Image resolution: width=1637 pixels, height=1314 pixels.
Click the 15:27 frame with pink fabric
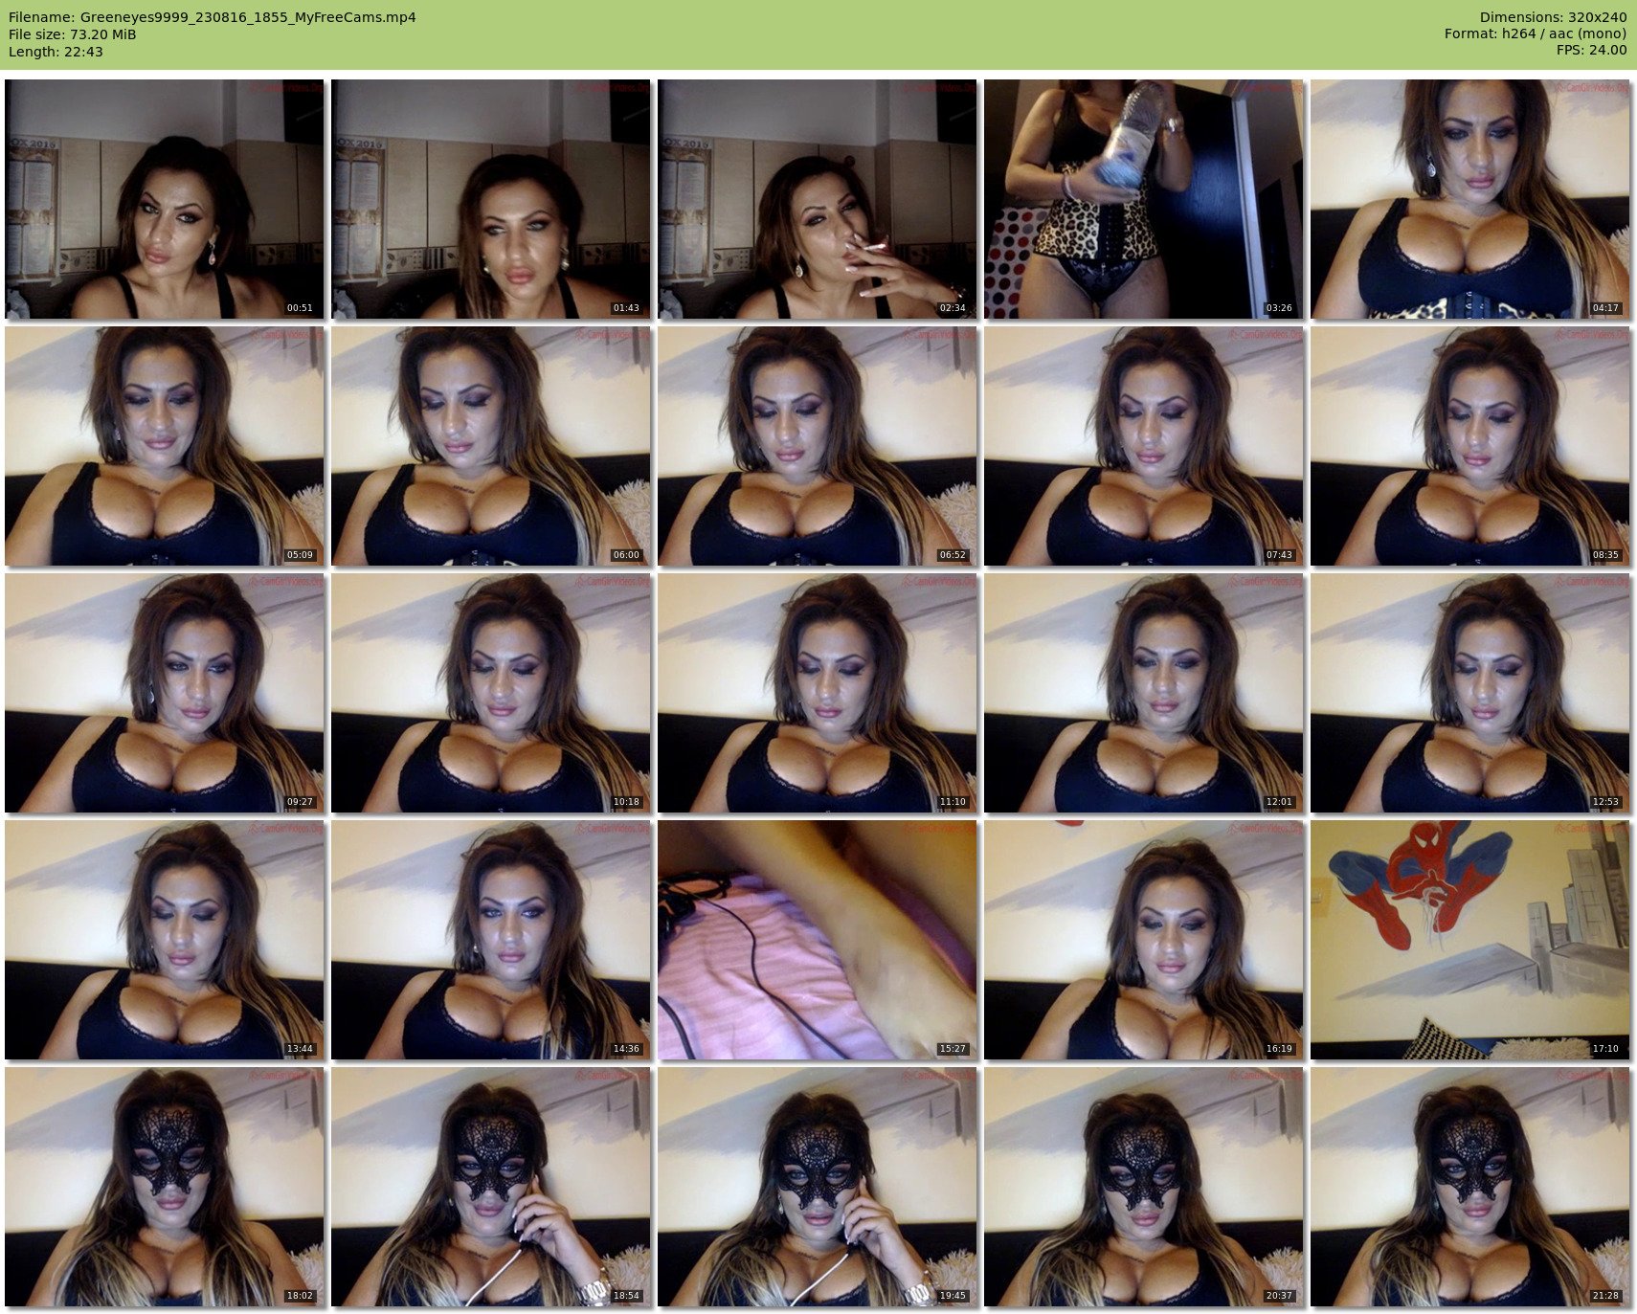point(818,940)
